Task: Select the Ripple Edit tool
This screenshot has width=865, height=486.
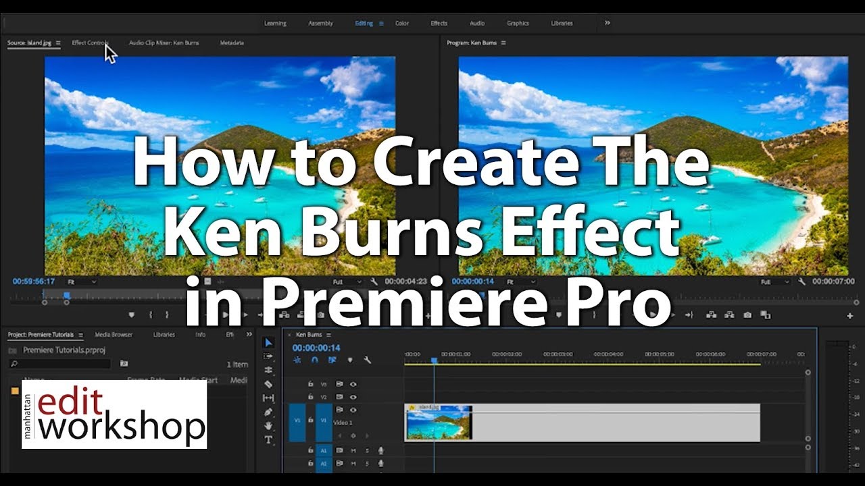Action: click(268, 371)
